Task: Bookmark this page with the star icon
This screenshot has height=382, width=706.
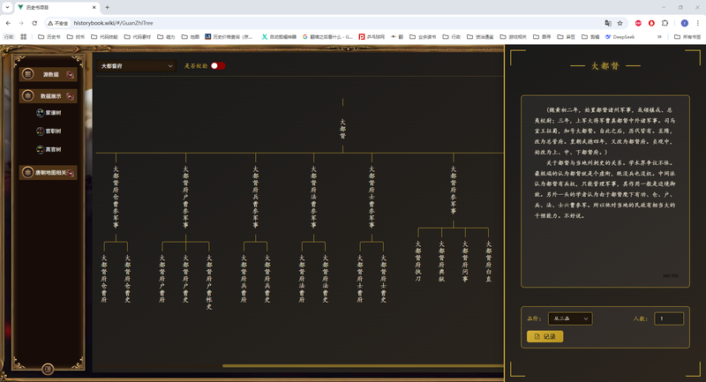Action: tap(620, 23)
